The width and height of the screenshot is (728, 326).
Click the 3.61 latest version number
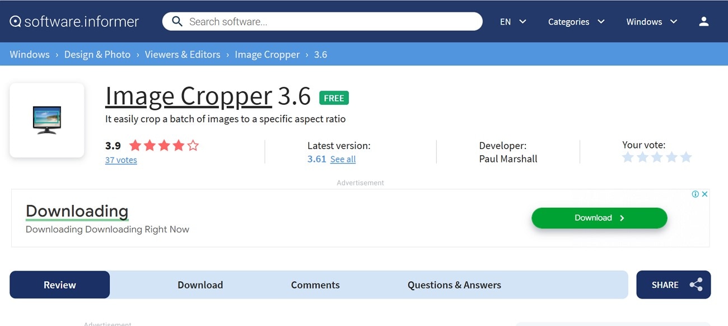pos(317,159)
